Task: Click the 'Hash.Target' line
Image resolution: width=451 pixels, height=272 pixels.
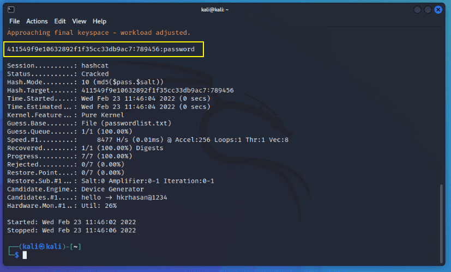Action: (121, 90)
